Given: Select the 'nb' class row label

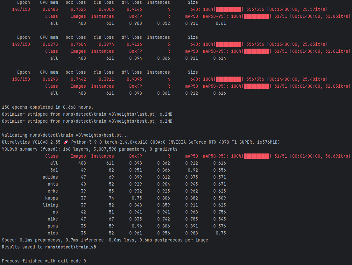Looking at the screenshot, I should click(55, 212).
